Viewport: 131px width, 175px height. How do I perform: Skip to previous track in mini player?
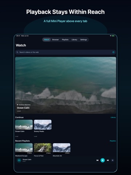tap(98, 160)
